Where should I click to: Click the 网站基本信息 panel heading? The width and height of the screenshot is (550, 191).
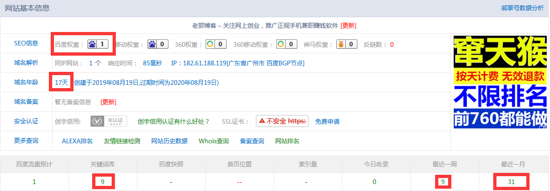[27, 8]
